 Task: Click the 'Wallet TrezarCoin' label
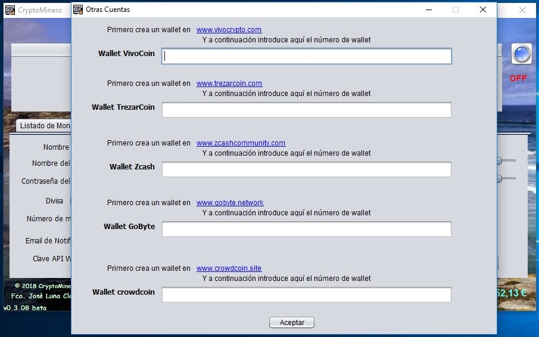point(123,107)
